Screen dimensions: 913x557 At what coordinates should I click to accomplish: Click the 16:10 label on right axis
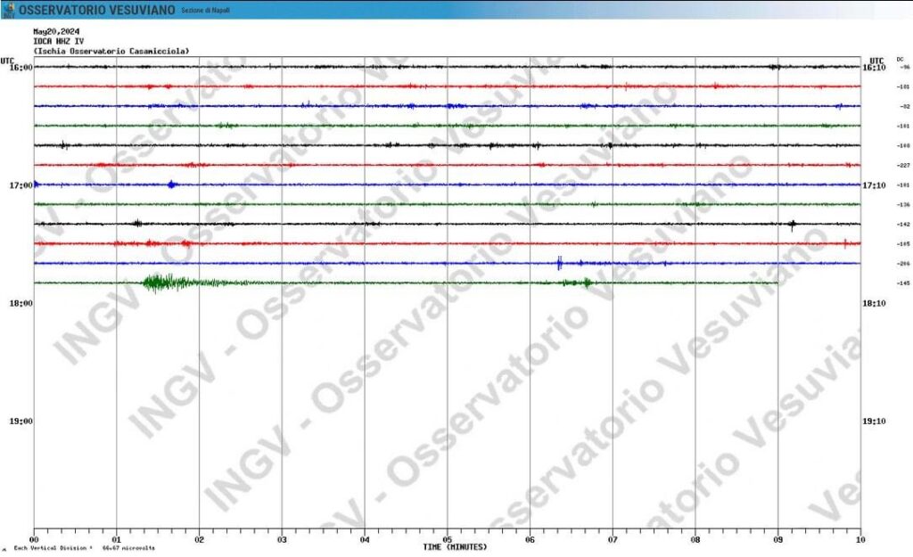click(874, 68)
